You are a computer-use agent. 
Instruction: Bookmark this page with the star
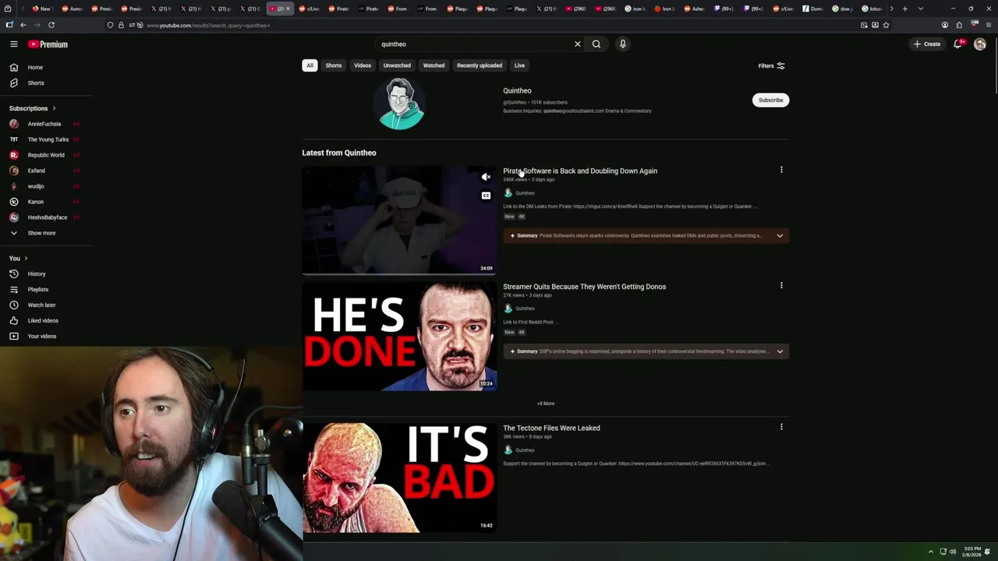(x=886, y=25)
